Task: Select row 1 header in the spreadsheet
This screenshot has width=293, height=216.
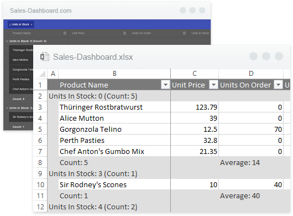Action: [40, 85]
